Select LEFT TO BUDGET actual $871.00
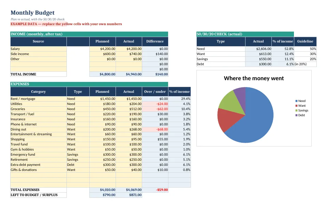 (129, 195)
